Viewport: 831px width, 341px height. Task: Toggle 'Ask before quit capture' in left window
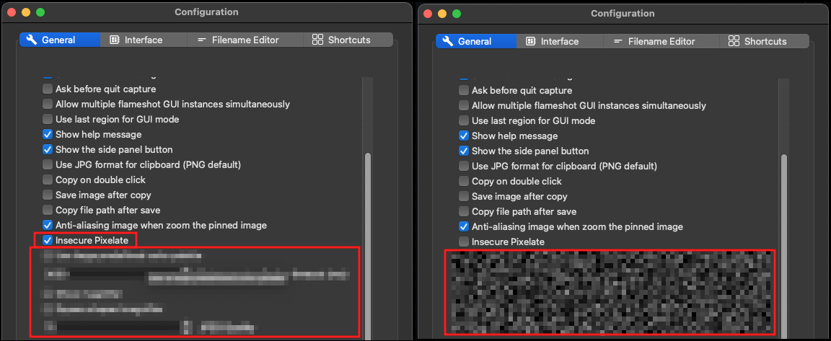click(48, 89)
